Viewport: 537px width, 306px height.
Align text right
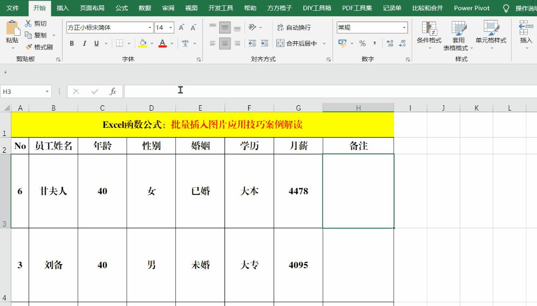coord(237,43)
